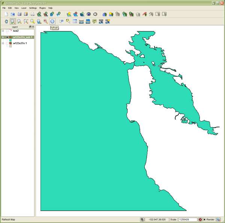Screen dimensions: 225x223
Task: Click the Hide All Layers closed-eye icon
Action: 95,14
